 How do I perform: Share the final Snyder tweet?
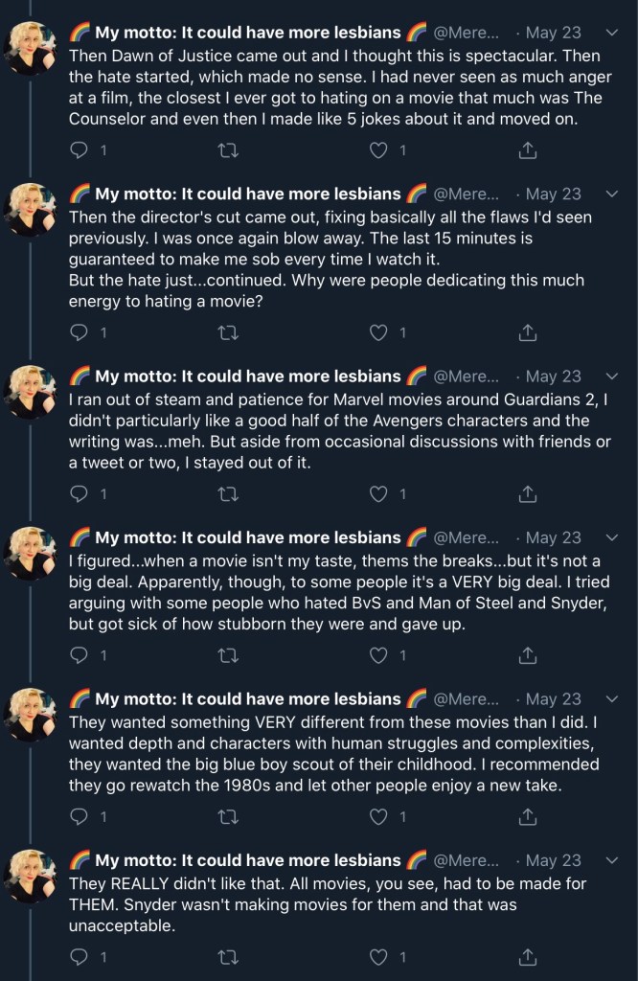pos(526,956)
